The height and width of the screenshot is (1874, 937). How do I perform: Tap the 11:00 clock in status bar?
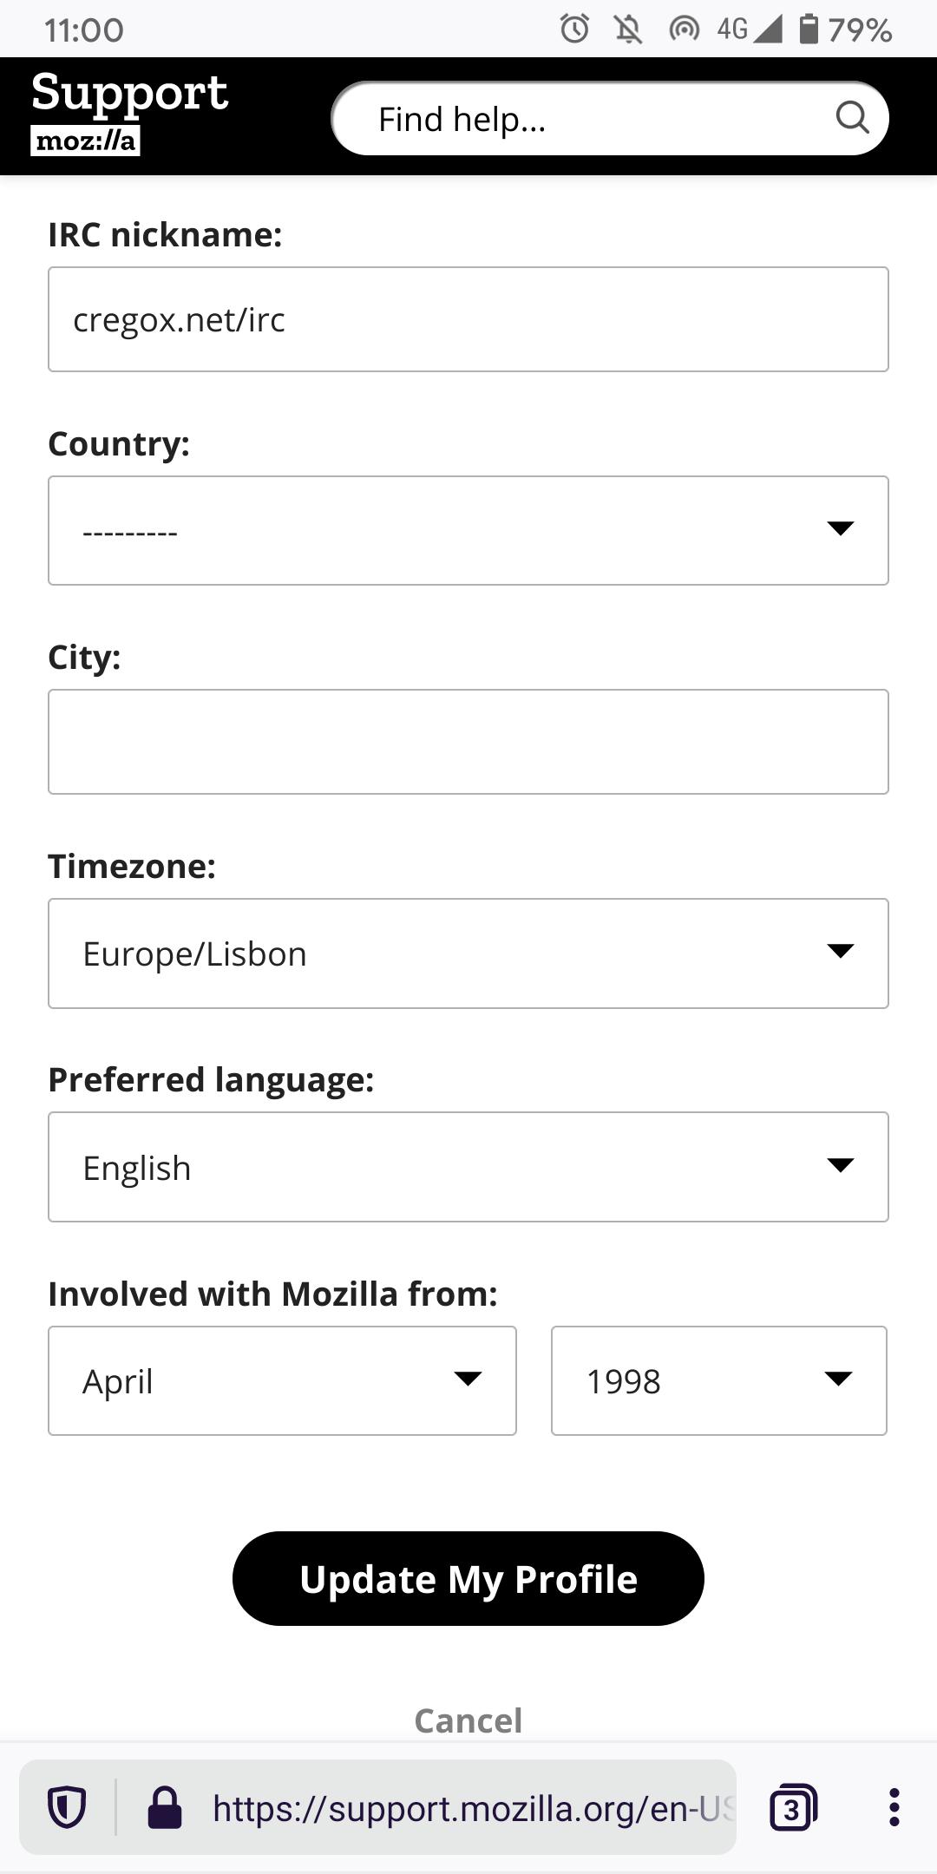pyautogui.click(x=83, y=29)
